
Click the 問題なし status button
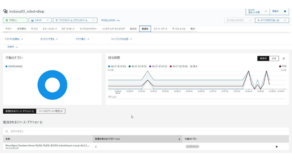15,20
